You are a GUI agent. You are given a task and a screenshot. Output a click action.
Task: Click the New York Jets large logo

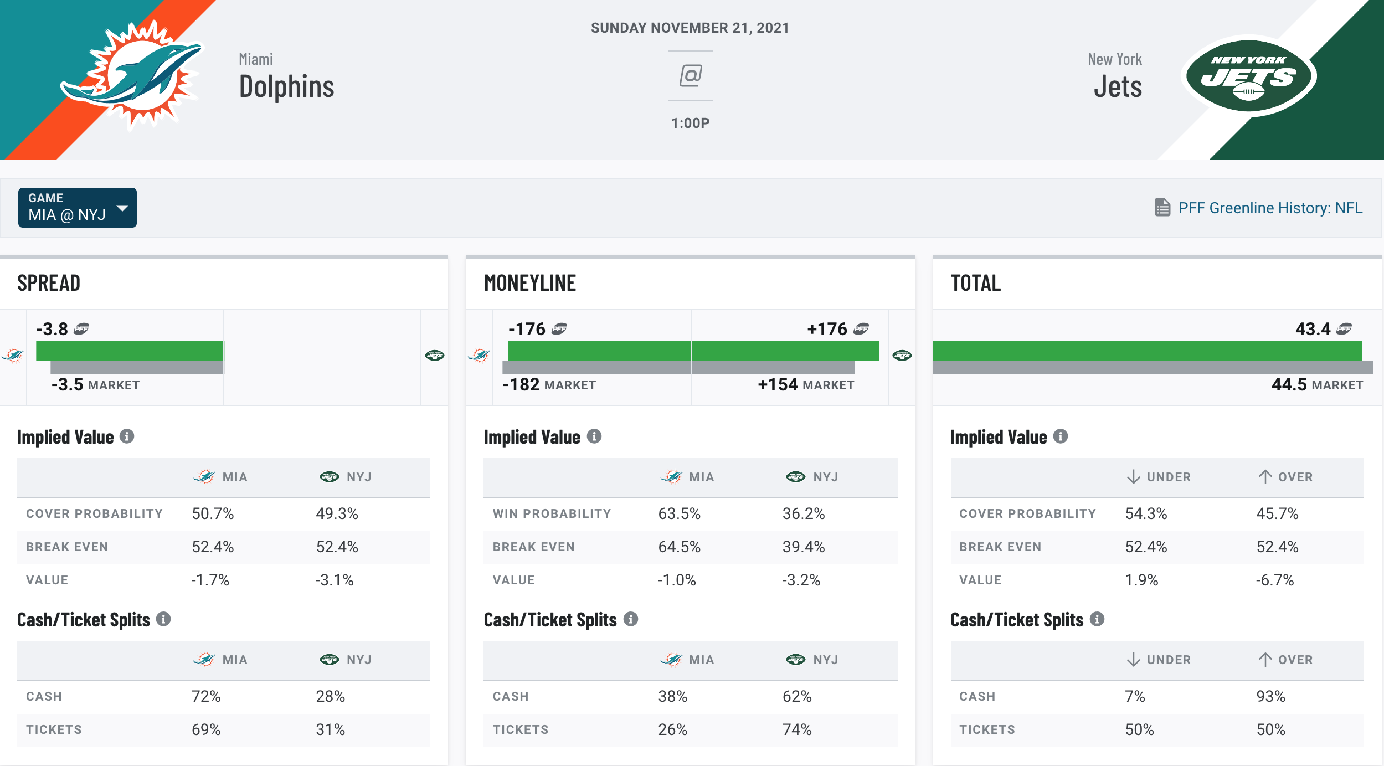(1248, 76)
